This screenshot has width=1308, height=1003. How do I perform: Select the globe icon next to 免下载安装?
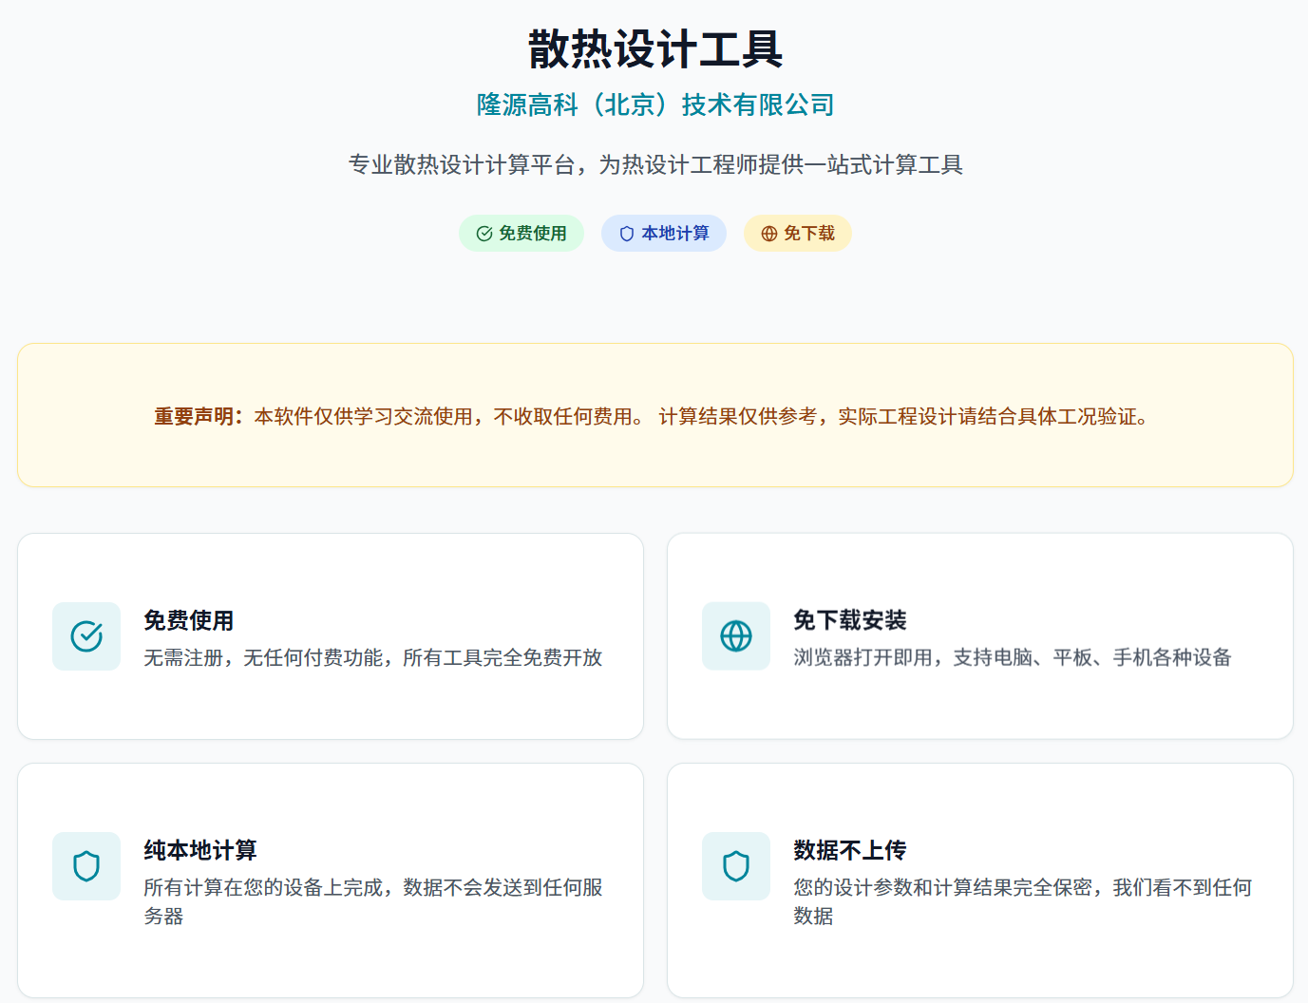(x=736, y=635)
